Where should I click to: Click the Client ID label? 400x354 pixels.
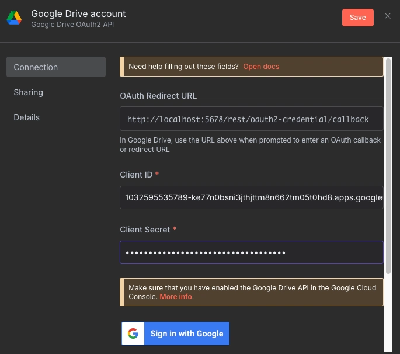pyautogui.click(x=136, y=175)
